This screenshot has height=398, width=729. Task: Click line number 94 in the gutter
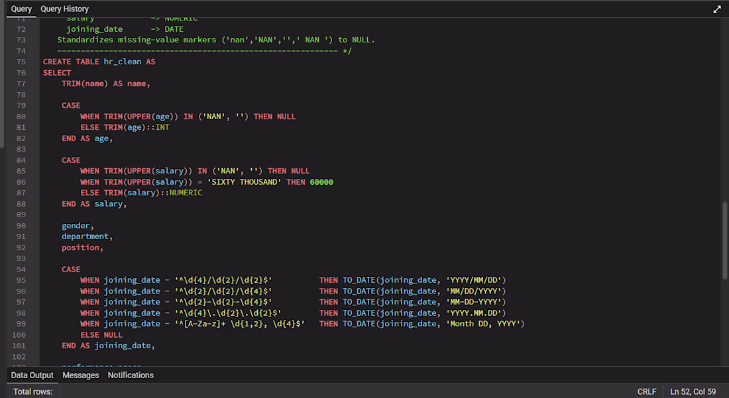click(21, 270)
